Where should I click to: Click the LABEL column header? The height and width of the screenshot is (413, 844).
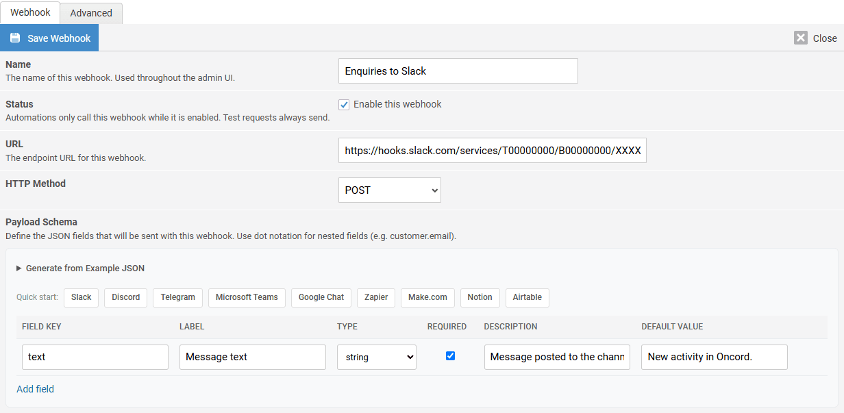tap(192, 327)
